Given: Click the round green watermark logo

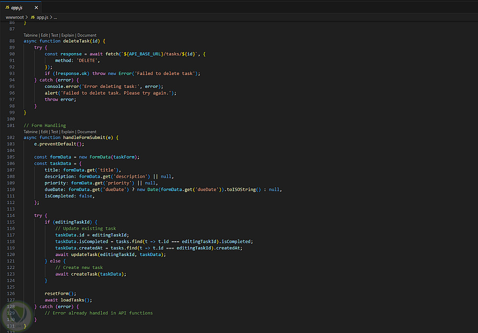Looking at the screenshot, I should 17,316.
